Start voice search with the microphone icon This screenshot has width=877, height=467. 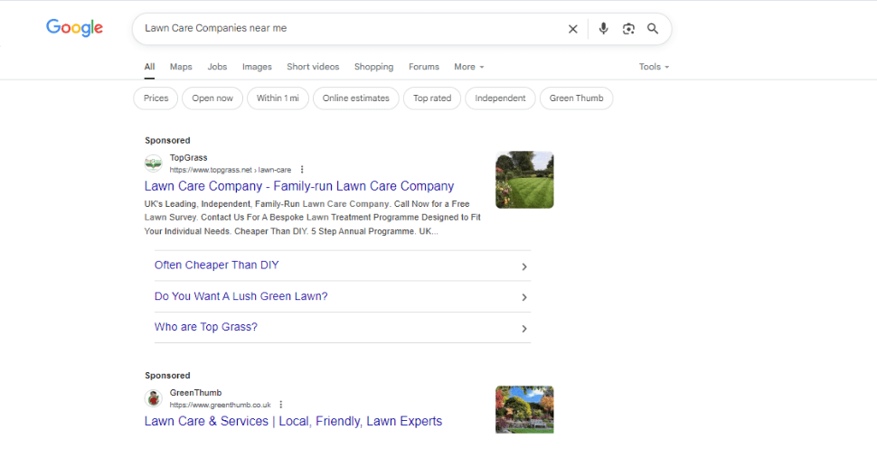point(603,29)
